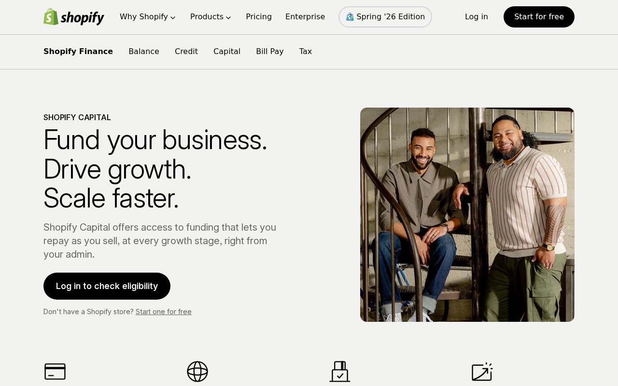
Task: Click the checkmark document icon
Action: coord(340,372)
